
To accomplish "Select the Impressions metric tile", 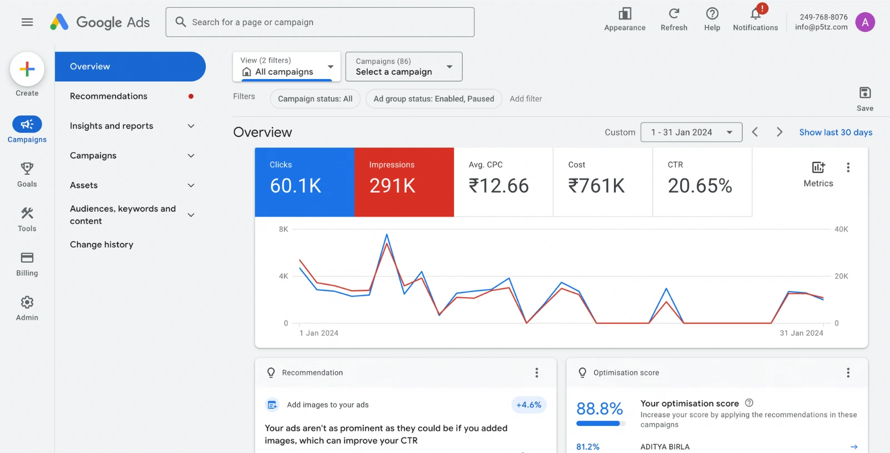I will point(404,182).
